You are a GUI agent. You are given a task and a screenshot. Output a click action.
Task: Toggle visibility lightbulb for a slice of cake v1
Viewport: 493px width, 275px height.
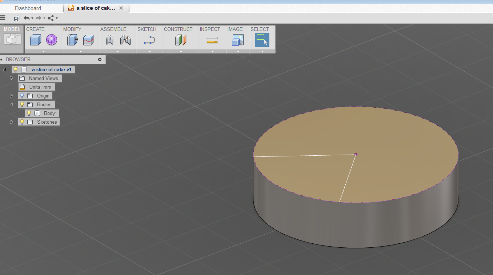tap(15, 69)
